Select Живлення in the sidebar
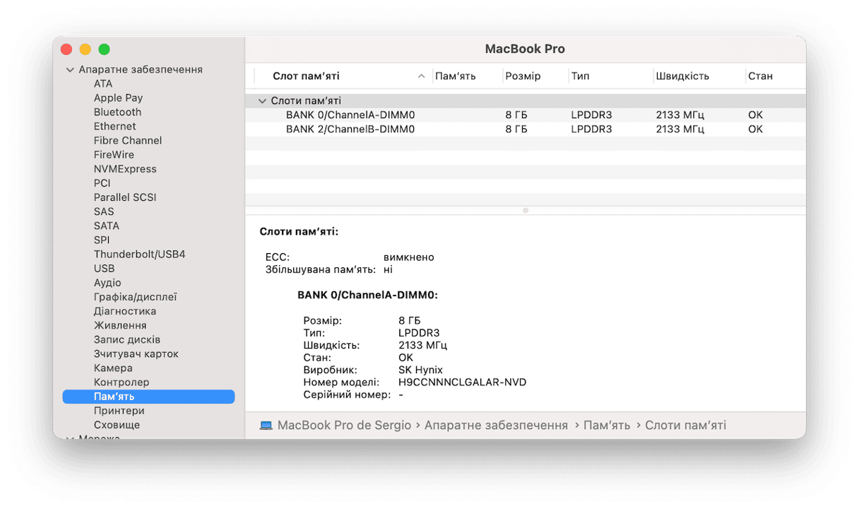Viewport: 859px width, 509px height. pos(120,325)
